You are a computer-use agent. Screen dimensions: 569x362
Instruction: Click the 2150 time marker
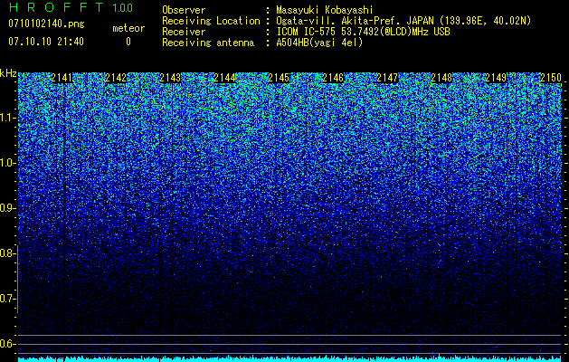[551, 78]
